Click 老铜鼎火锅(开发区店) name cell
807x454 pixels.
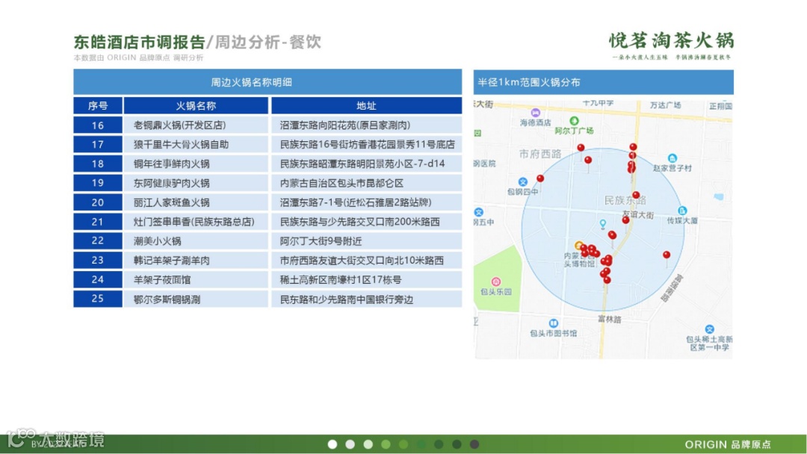(x=196, y=125)
